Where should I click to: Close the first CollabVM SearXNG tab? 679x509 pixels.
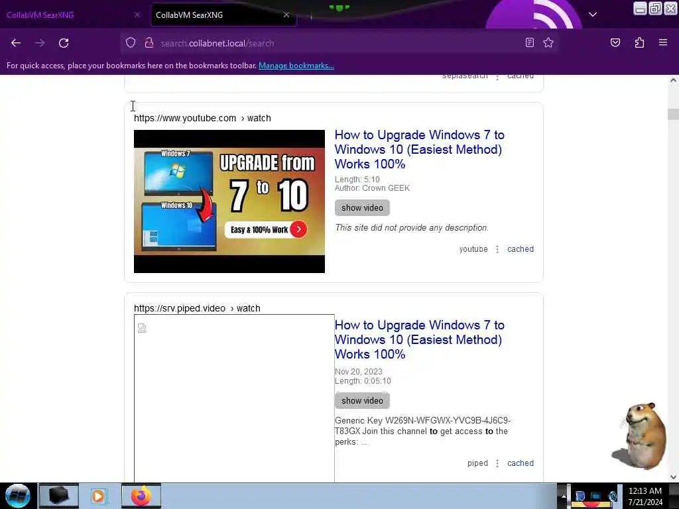137,15
